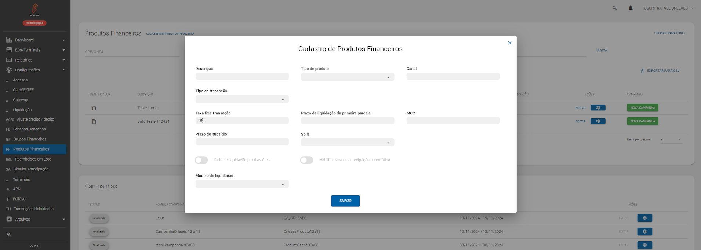Image resolution: width=701 pixels, height=250 pixels.
Task: Click EDITAR in Brito Teste row
Action: [x=580, y=121]
